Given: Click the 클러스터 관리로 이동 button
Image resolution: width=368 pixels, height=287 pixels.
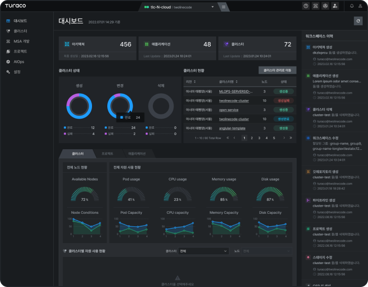Looking at the screenshot, I should tap(277, 70).
